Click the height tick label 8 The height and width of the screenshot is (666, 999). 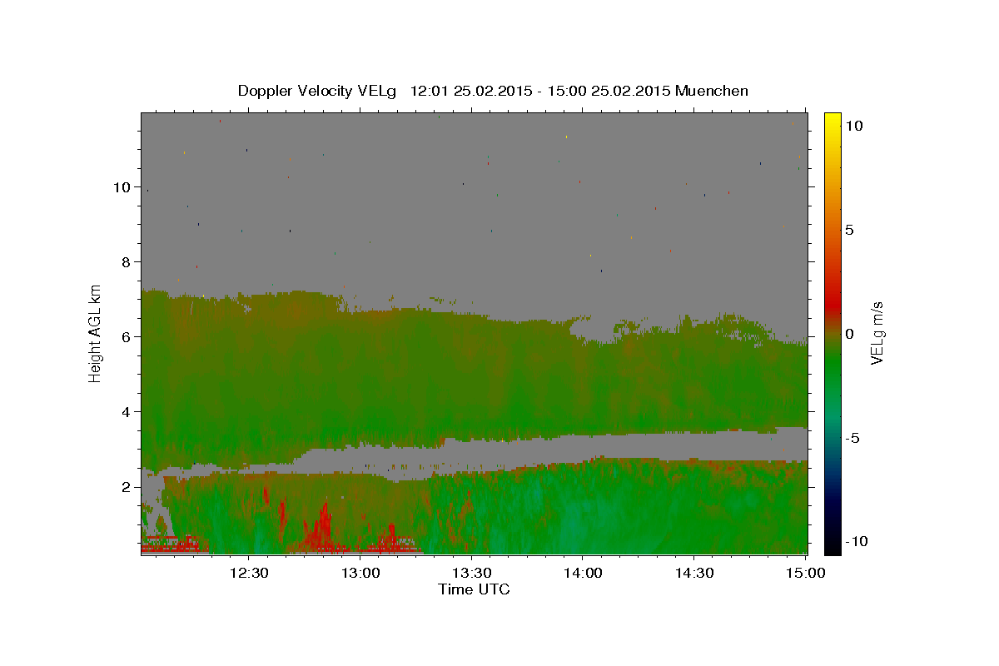point(127,262)
